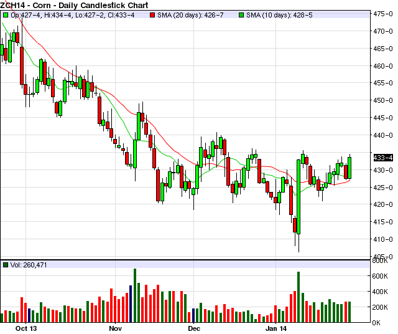Click the 0K volume axis label
Screen dimensions: 398x334
coord(376,323)
